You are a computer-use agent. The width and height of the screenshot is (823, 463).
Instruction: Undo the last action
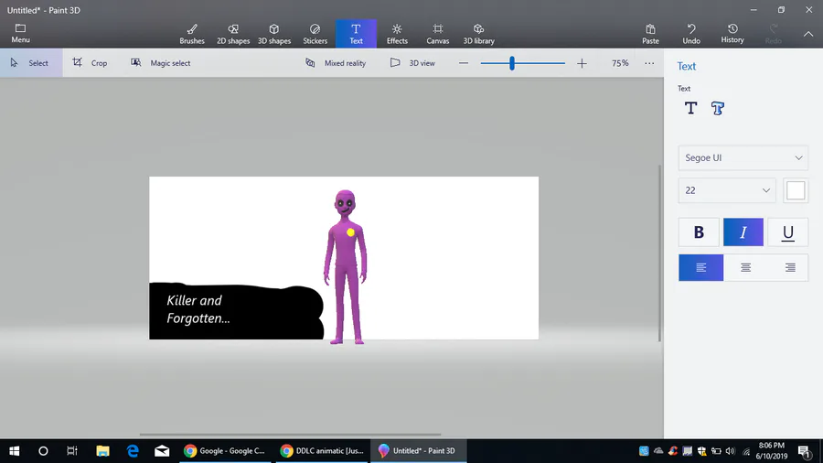coord(691,34)
